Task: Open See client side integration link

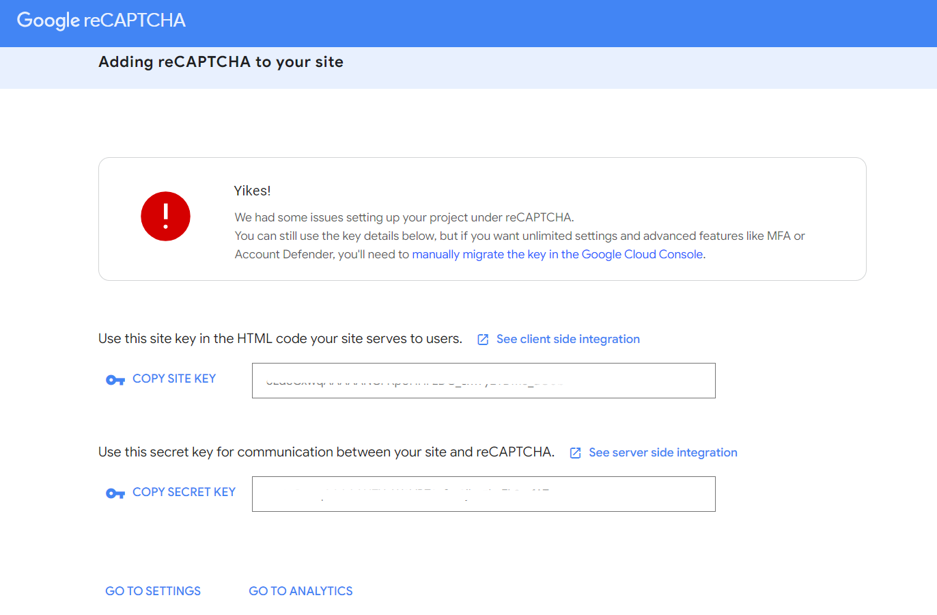Action: [x=568, y=339]
